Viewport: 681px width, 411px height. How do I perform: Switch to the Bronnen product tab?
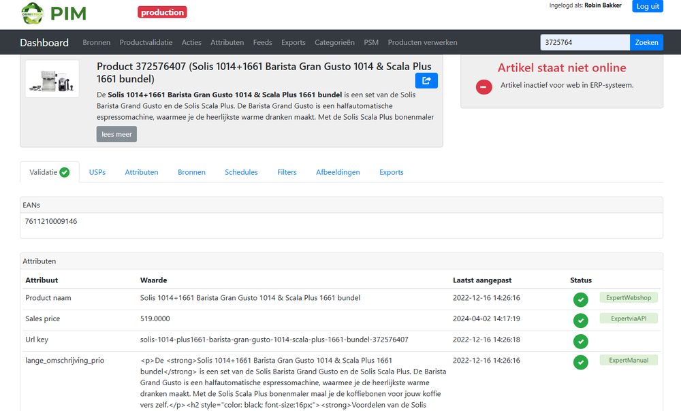pyautogui.click(x=191, y=172)
